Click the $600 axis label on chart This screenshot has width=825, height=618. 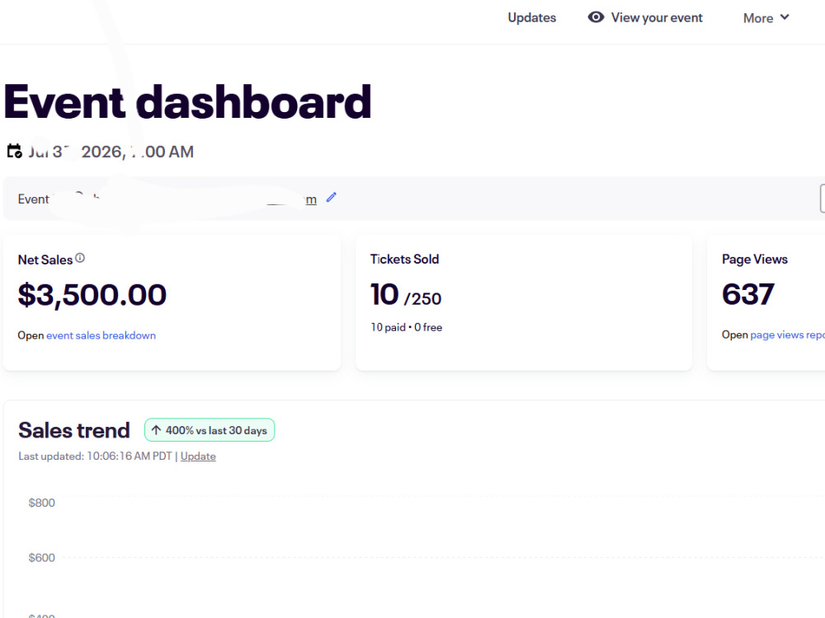click(41, 558)
